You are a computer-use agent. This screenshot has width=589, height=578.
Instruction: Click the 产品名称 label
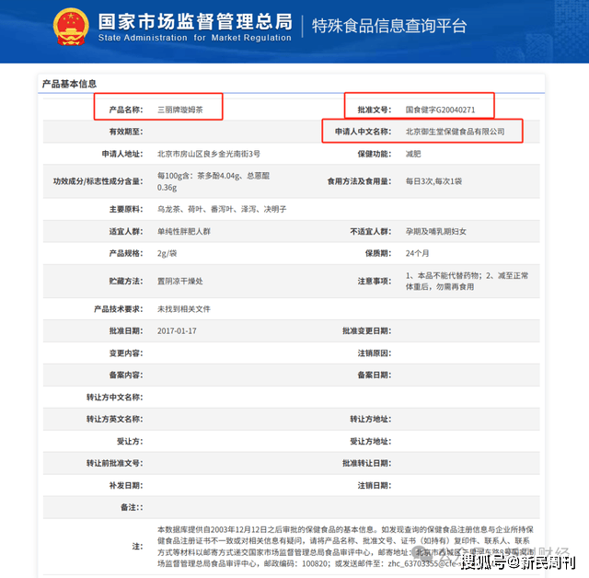click(126, 110)
